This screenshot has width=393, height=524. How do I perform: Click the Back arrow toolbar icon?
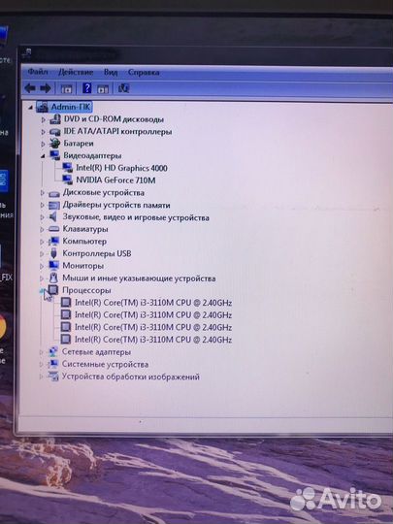pos(30,88)
